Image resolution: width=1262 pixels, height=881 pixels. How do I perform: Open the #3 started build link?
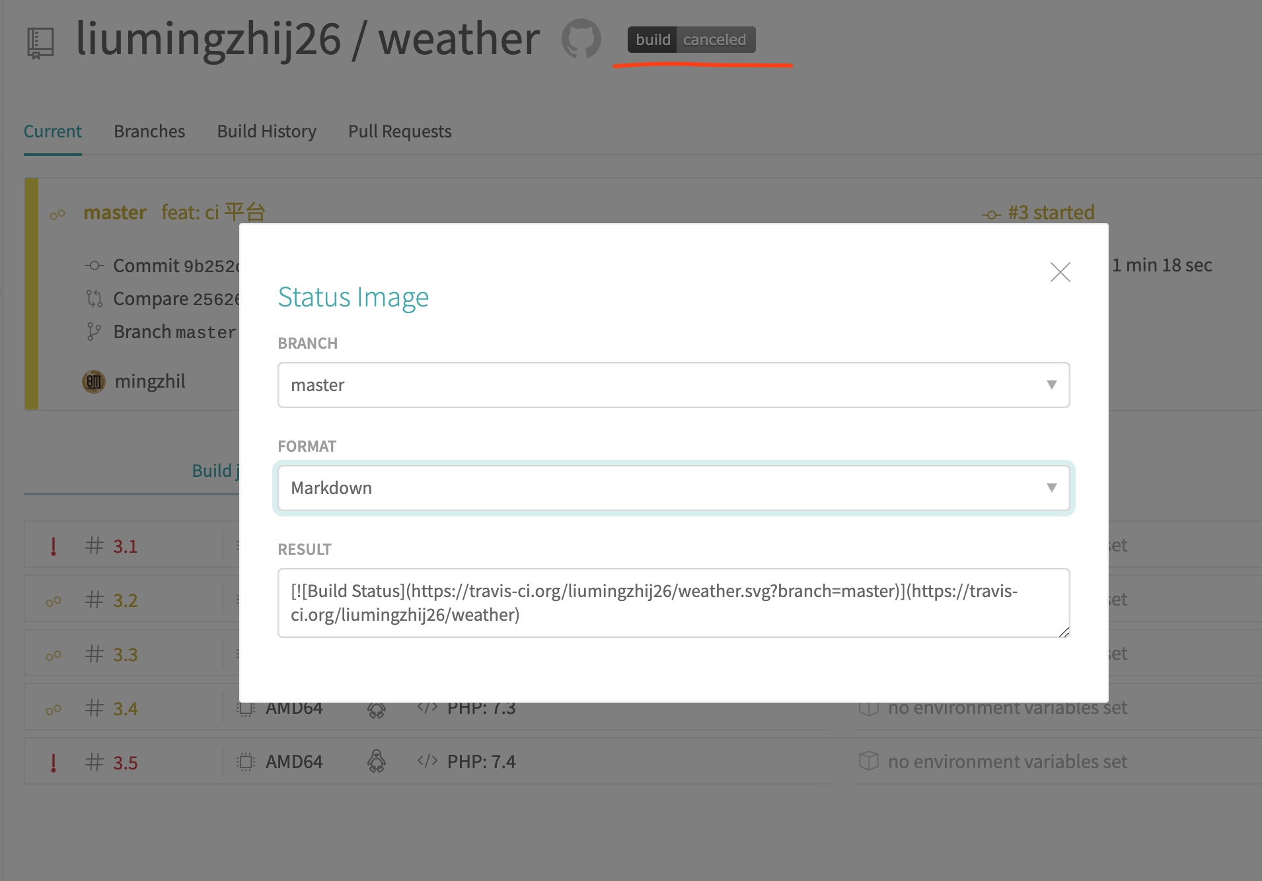pyautogui.click(x=1051, y=213)
